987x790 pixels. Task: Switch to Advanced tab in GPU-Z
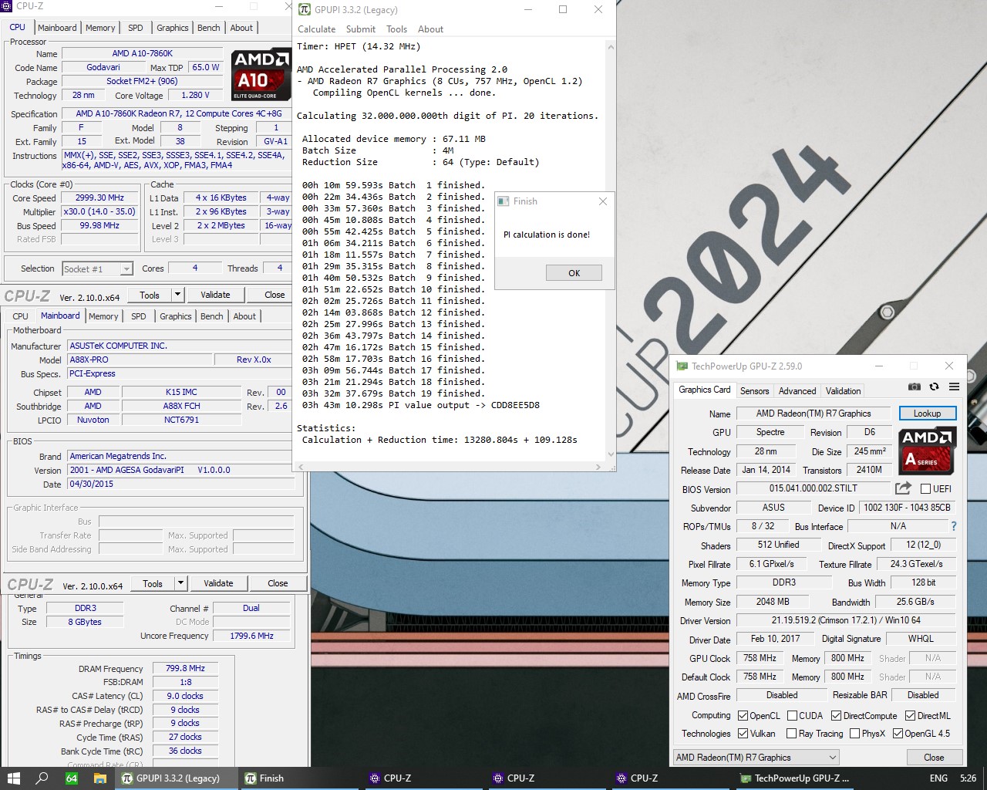(797, 391)
